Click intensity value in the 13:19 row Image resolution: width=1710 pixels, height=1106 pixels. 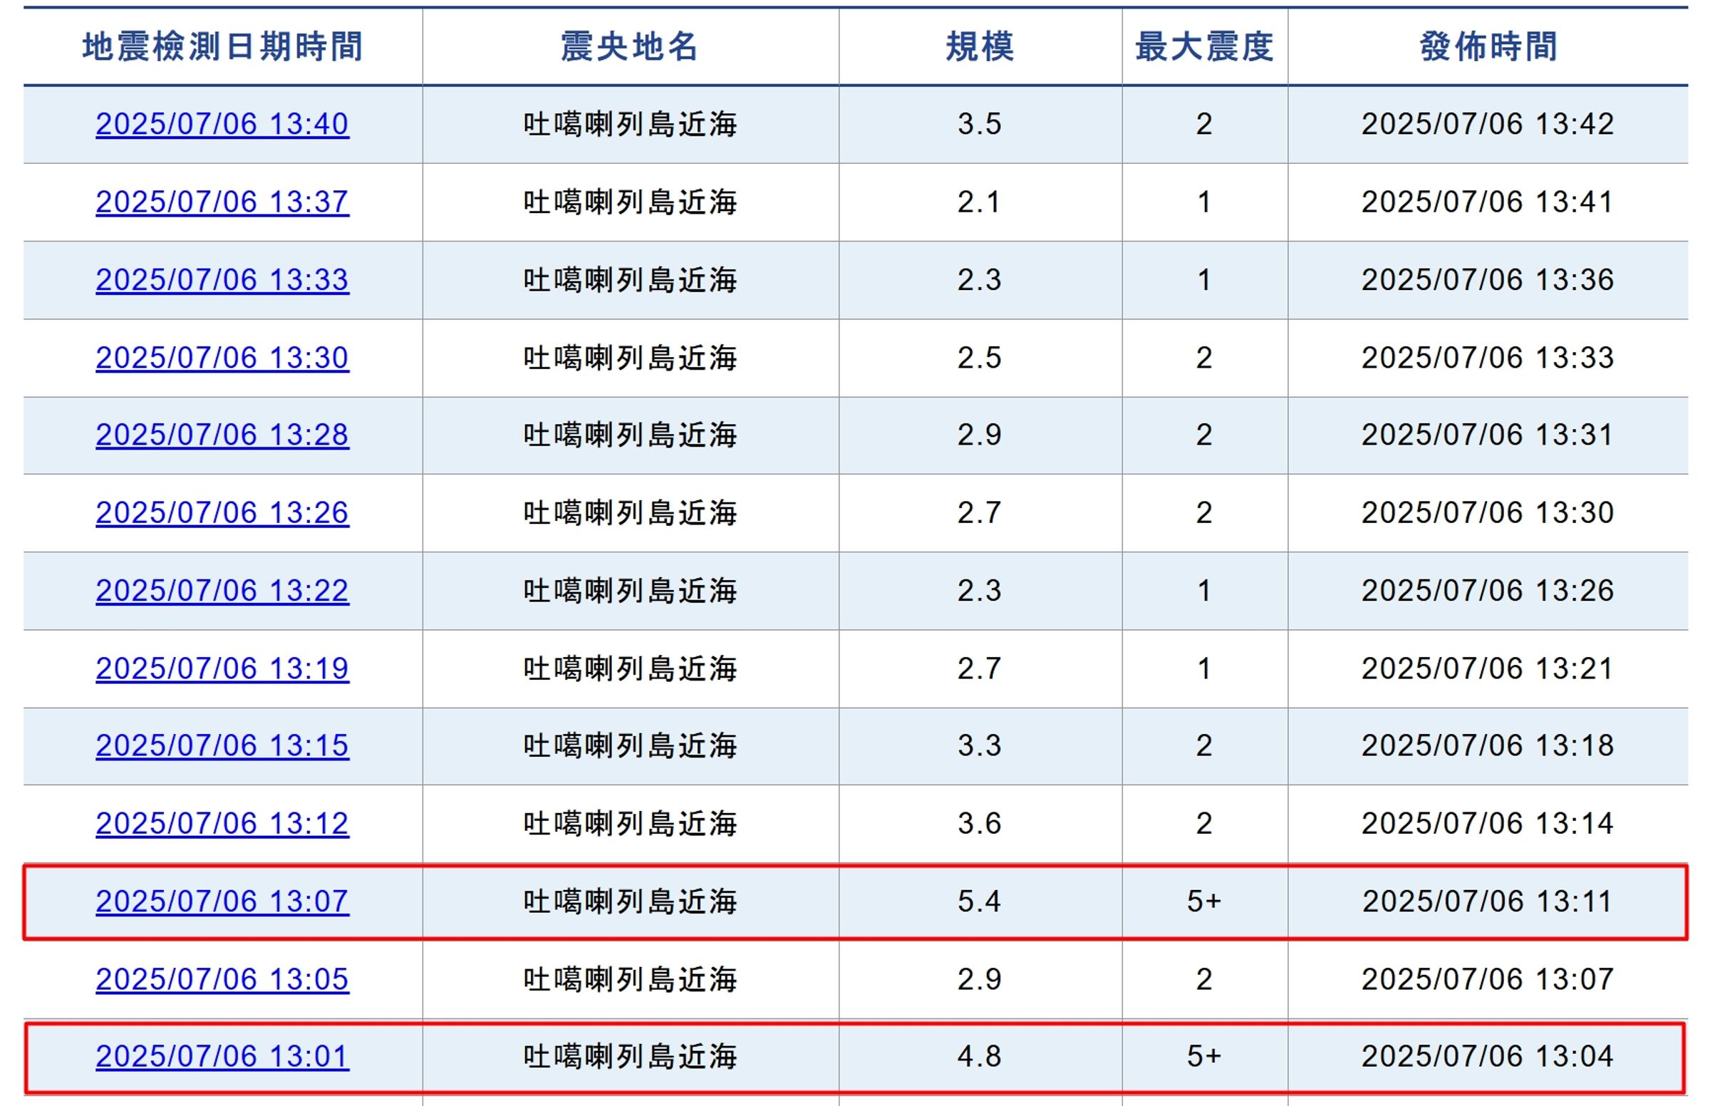[1204, 668]
